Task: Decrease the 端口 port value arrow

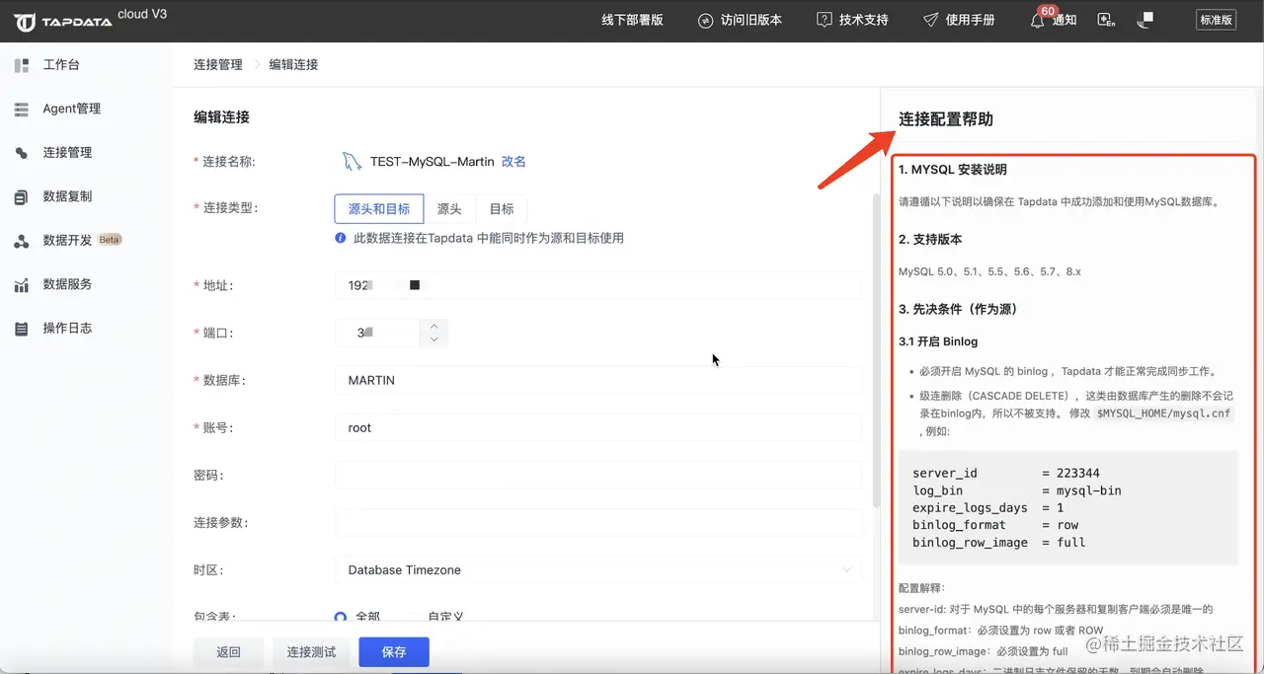Action: pyautogui.click(x=434, y=339)
